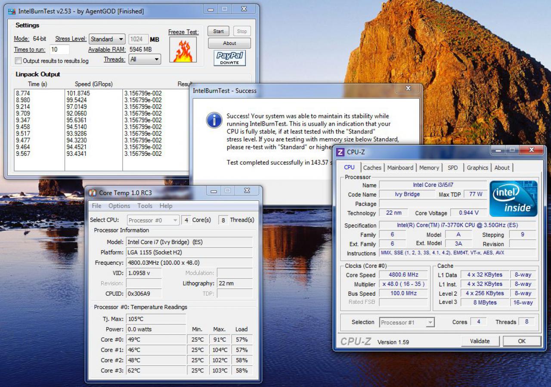
Task: Click the PayPal Donate image button
Action: pos(229,58)
